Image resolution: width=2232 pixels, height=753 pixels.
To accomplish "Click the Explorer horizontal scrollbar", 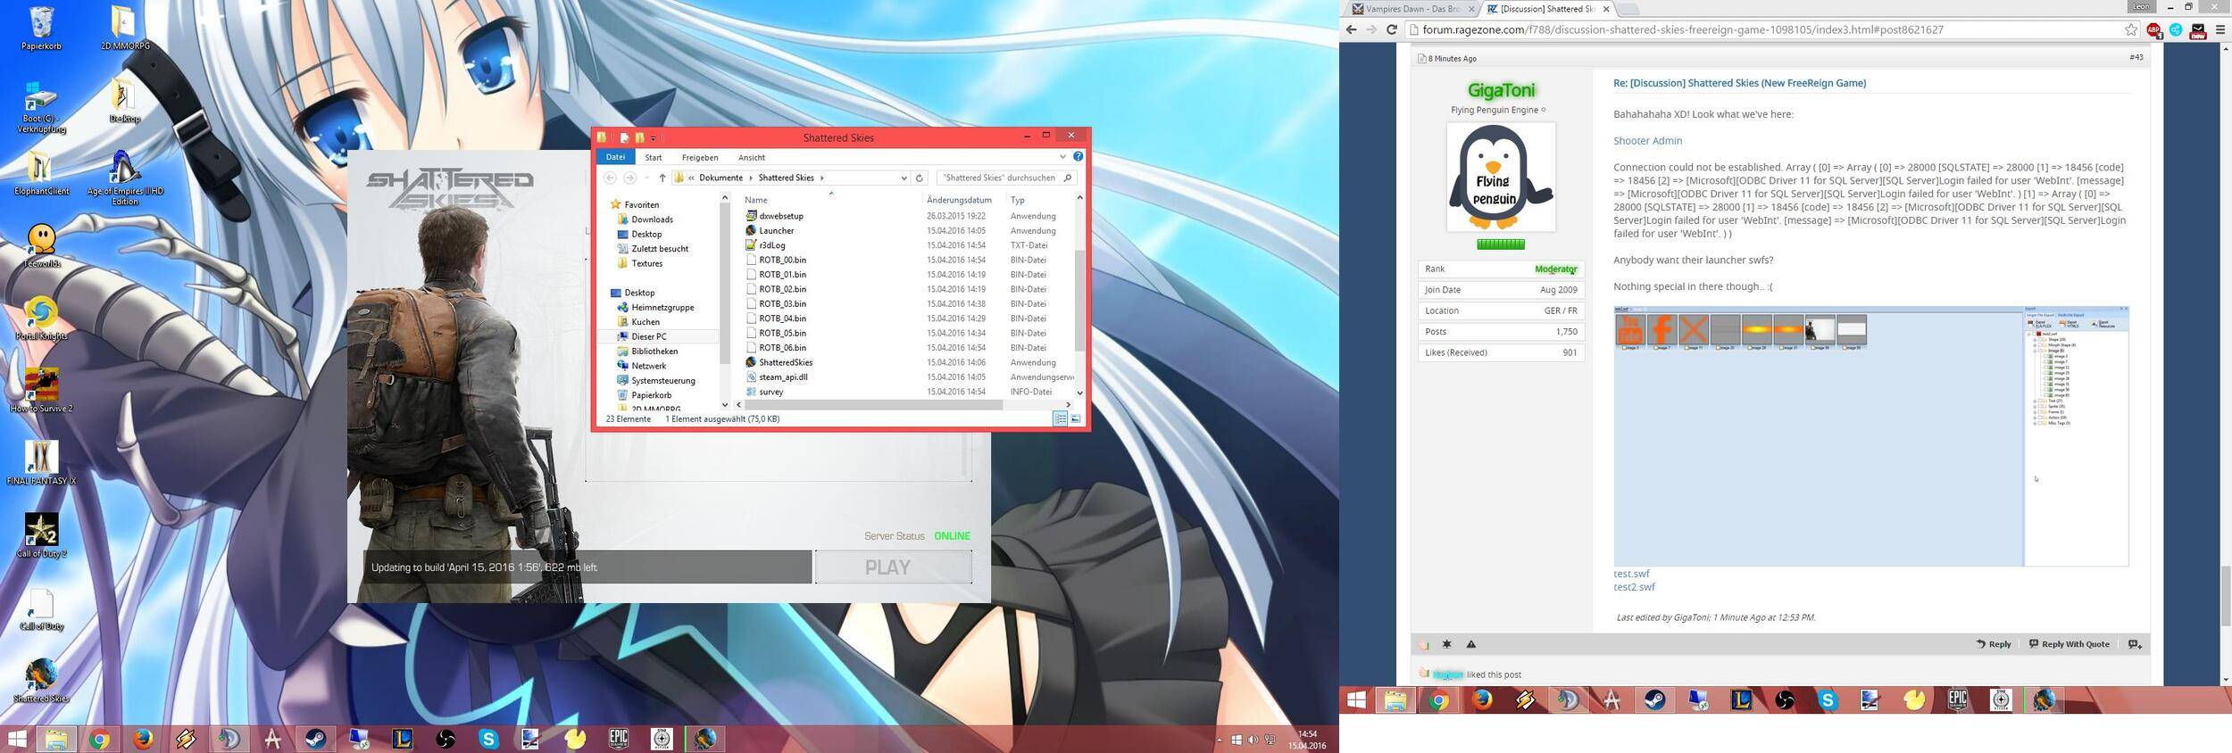I will pyautogui.click(x=872, y=405).
